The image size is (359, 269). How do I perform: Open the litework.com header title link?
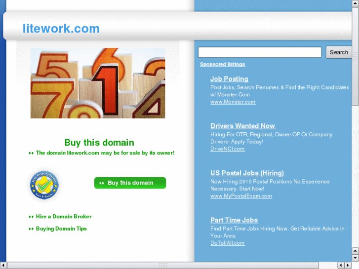61,29
